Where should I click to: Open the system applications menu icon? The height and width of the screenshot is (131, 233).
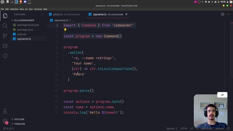click(3, 2)
